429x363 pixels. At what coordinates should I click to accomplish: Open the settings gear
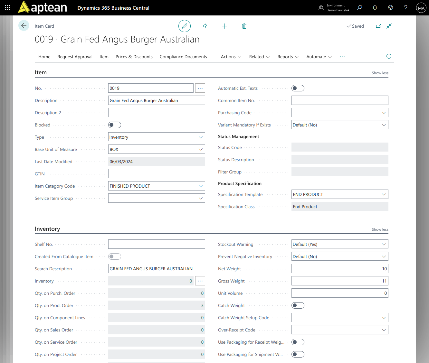click(x=390, y=8)
